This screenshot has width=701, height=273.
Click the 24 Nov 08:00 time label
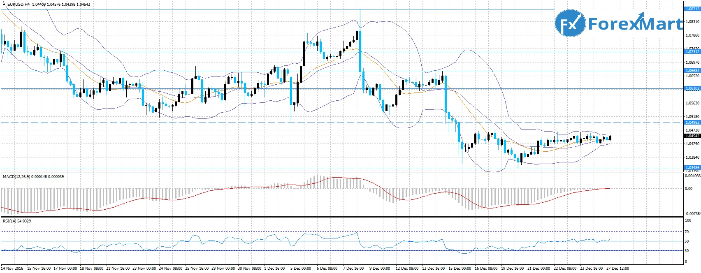170,268
